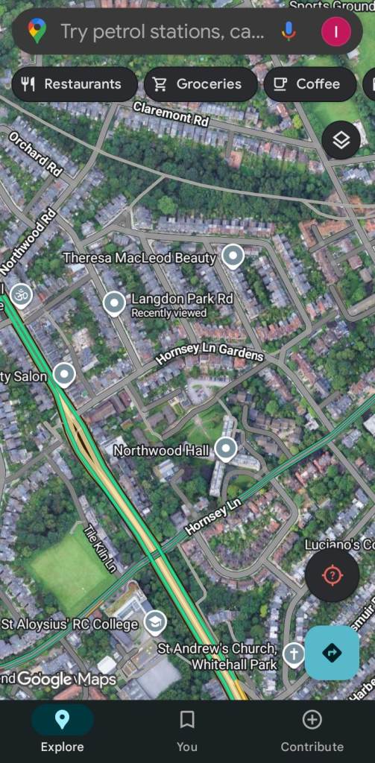Open St Aloysius' RC College marker

point(155,624)
